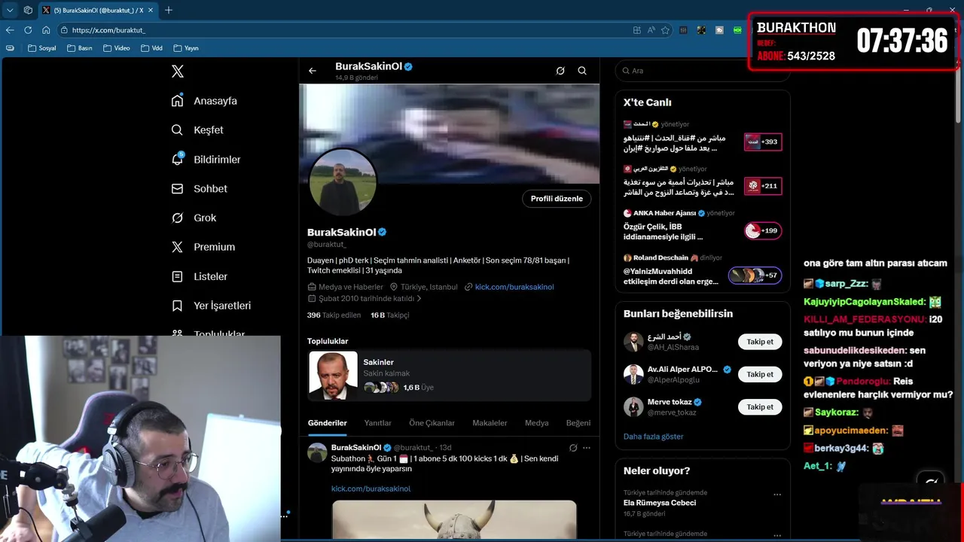
Task: Click the browser back arrow
Action: point(10,30)
